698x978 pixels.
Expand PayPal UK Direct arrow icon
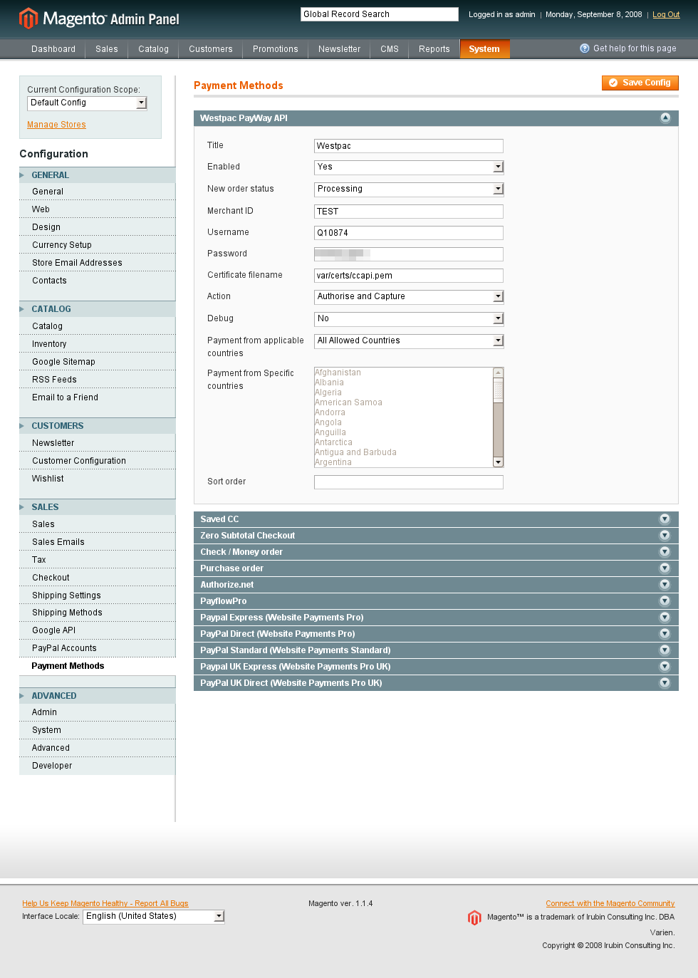pos(665,683)
